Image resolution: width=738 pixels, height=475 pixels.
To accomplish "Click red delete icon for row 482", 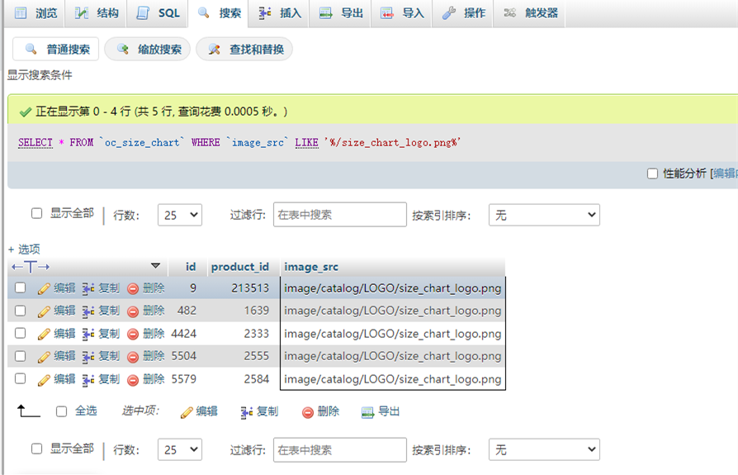I will 133,311.
